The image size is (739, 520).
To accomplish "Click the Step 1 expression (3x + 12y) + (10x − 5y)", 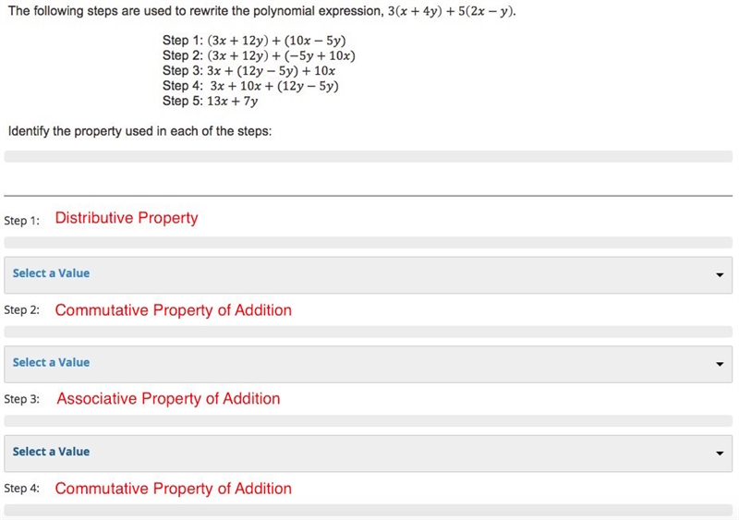I will [276, 41].
